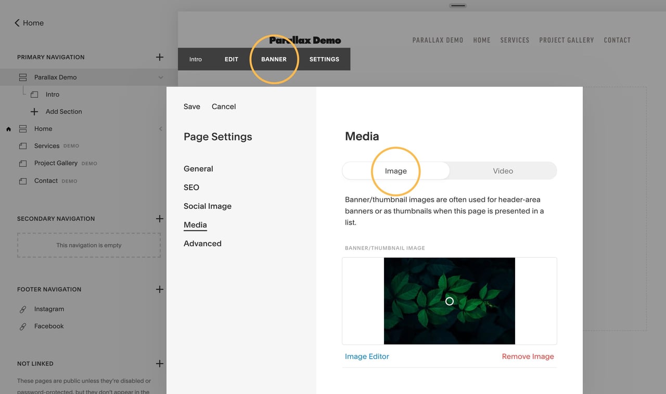Image resolution: width=666 pixels, height=394 pixels.
Task: Remove the banner image
Action: click(x=527, y=357)
